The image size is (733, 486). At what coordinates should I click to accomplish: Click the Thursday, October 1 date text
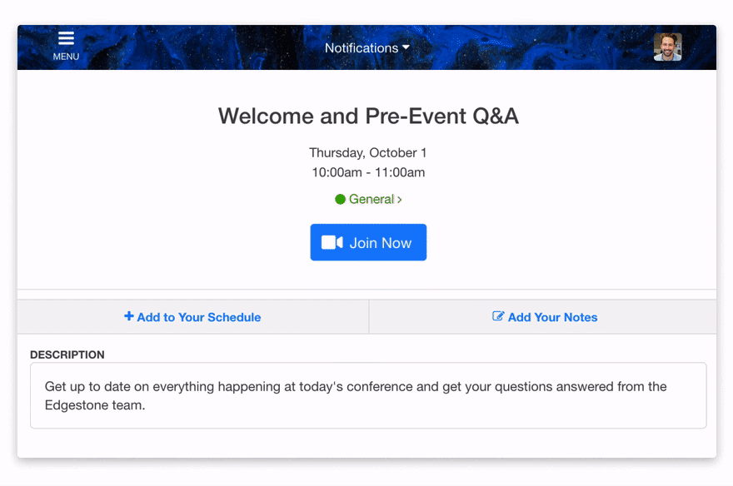tap(368, 152)
